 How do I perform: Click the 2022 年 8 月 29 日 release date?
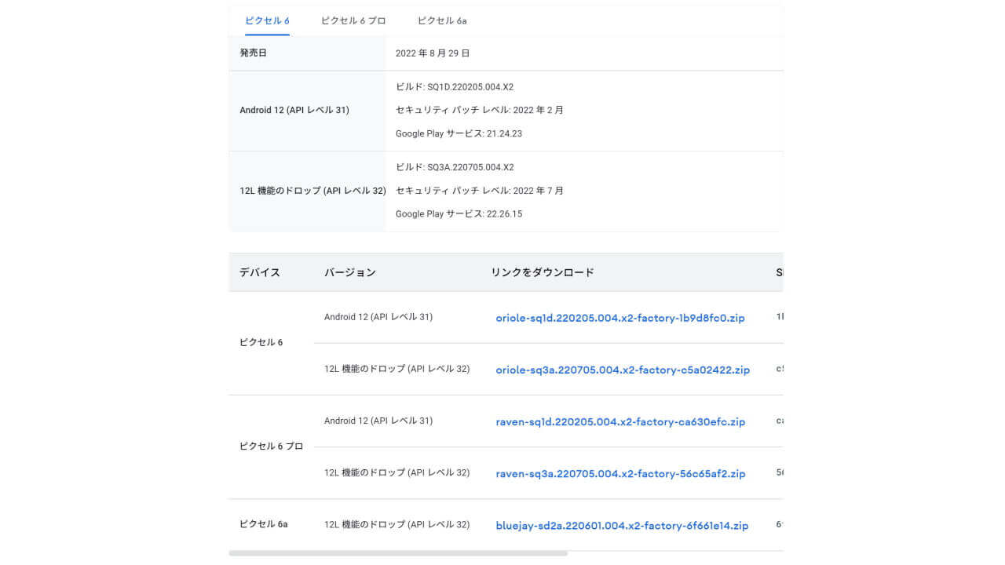pyautogui.click(x=433, y=53)
